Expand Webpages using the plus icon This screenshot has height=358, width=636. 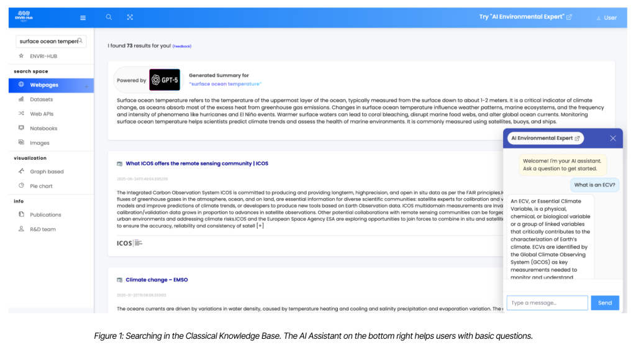[x=86, y=85]
